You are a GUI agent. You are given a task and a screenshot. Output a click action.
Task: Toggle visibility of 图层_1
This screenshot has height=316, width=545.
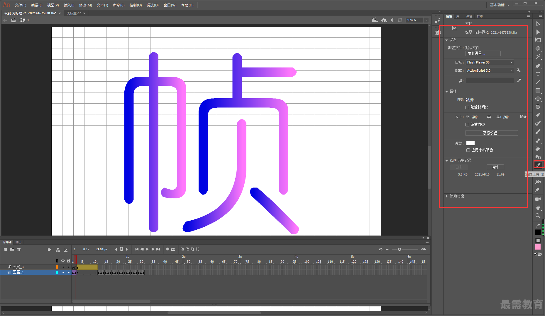[63, 272]
